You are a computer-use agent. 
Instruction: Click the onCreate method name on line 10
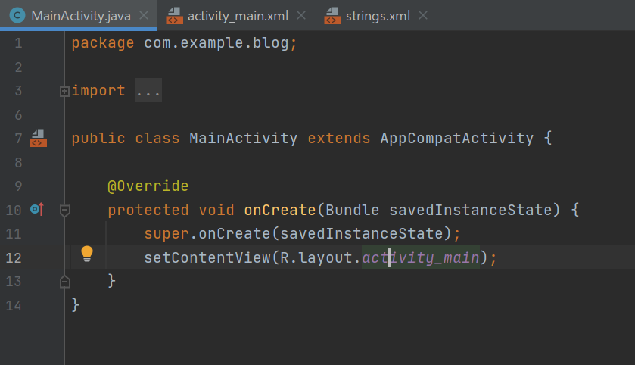point(280,210)
